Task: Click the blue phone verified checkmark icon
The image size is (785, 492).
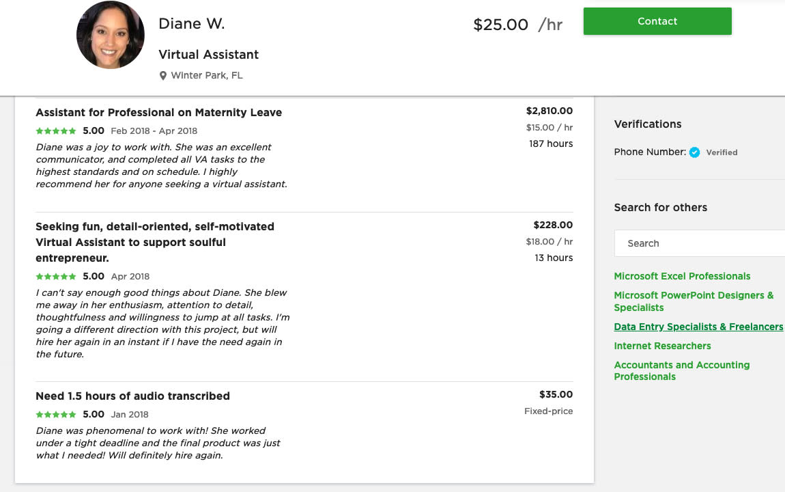Action: [694, 152]
